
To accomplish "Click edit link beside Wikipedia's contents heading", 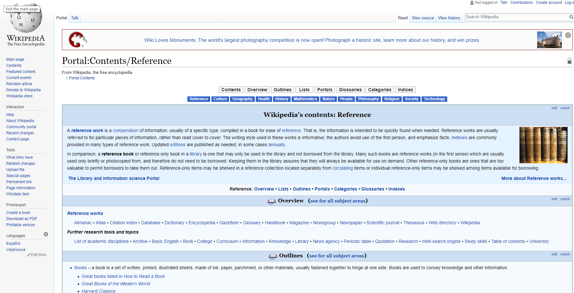I will click(x=554, y=108).
